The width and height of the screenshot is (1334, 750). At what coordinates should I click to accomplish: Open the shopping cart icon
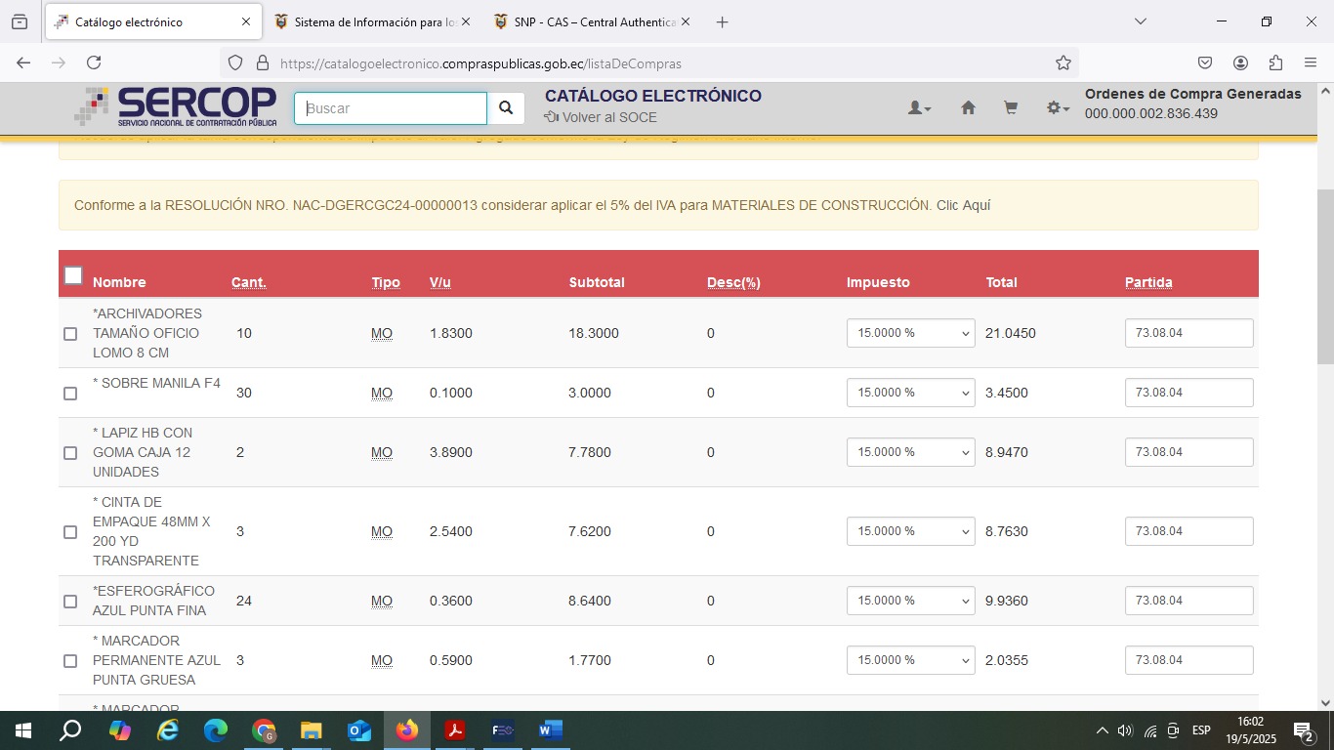[1011, 108]
